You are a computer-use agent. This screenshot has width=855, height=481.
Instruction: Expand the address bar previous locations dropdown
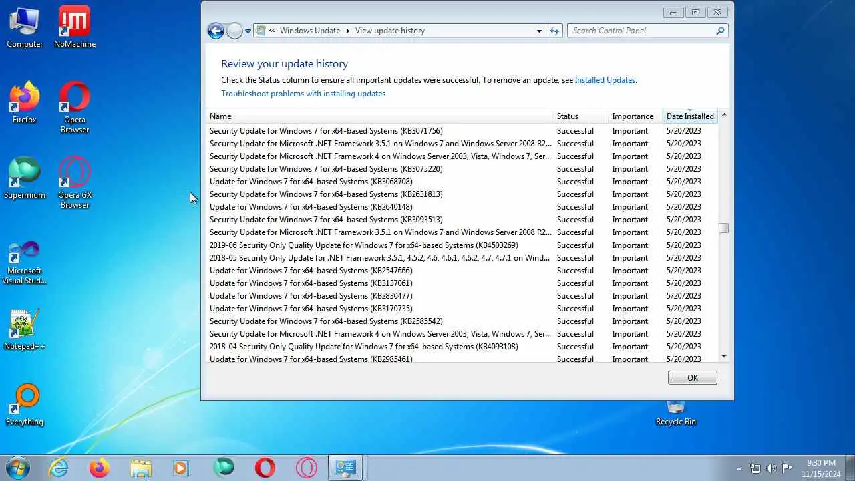pos(539,31)
